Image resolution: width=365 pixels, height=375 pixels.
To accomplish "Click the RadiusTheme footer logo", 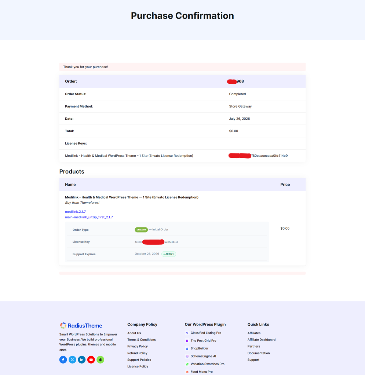I will [81, 326].
